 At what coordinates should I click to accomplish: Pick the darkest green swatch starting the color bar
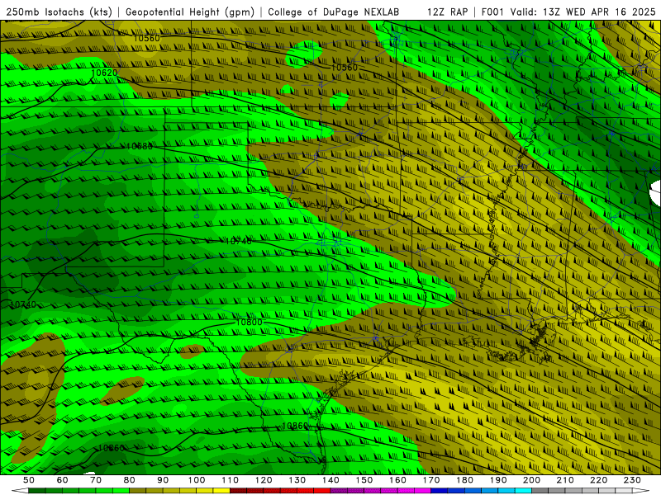(x=37, y=491)
